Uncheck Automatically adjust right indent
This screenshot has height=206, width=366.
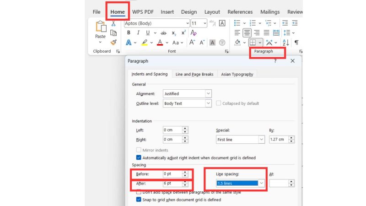(139, 157)
